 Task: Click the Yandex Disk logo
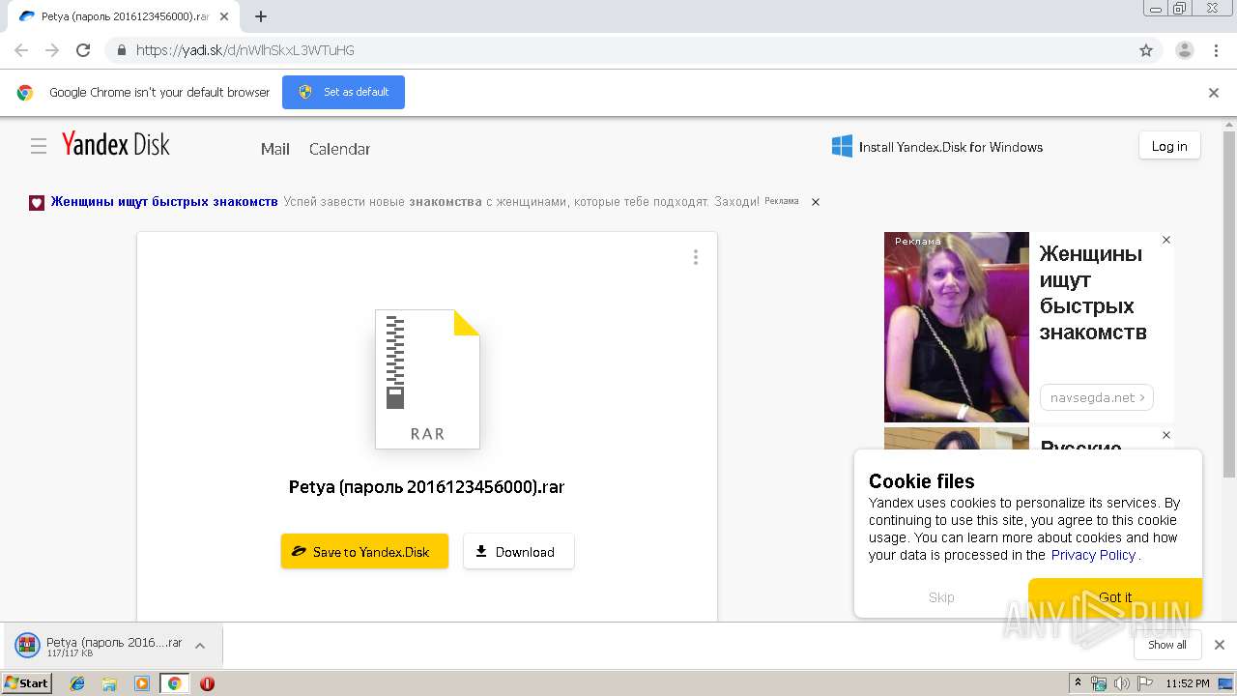click(116, 145)
